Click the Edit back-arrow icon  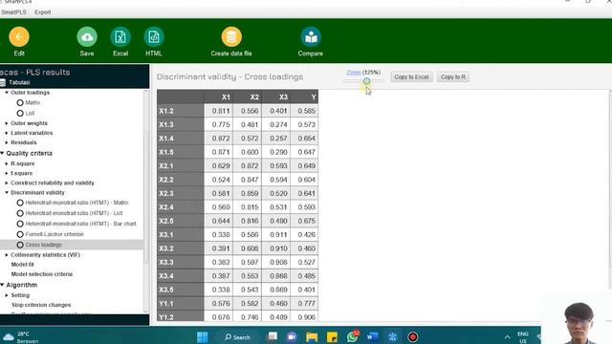tap(19, 36)
